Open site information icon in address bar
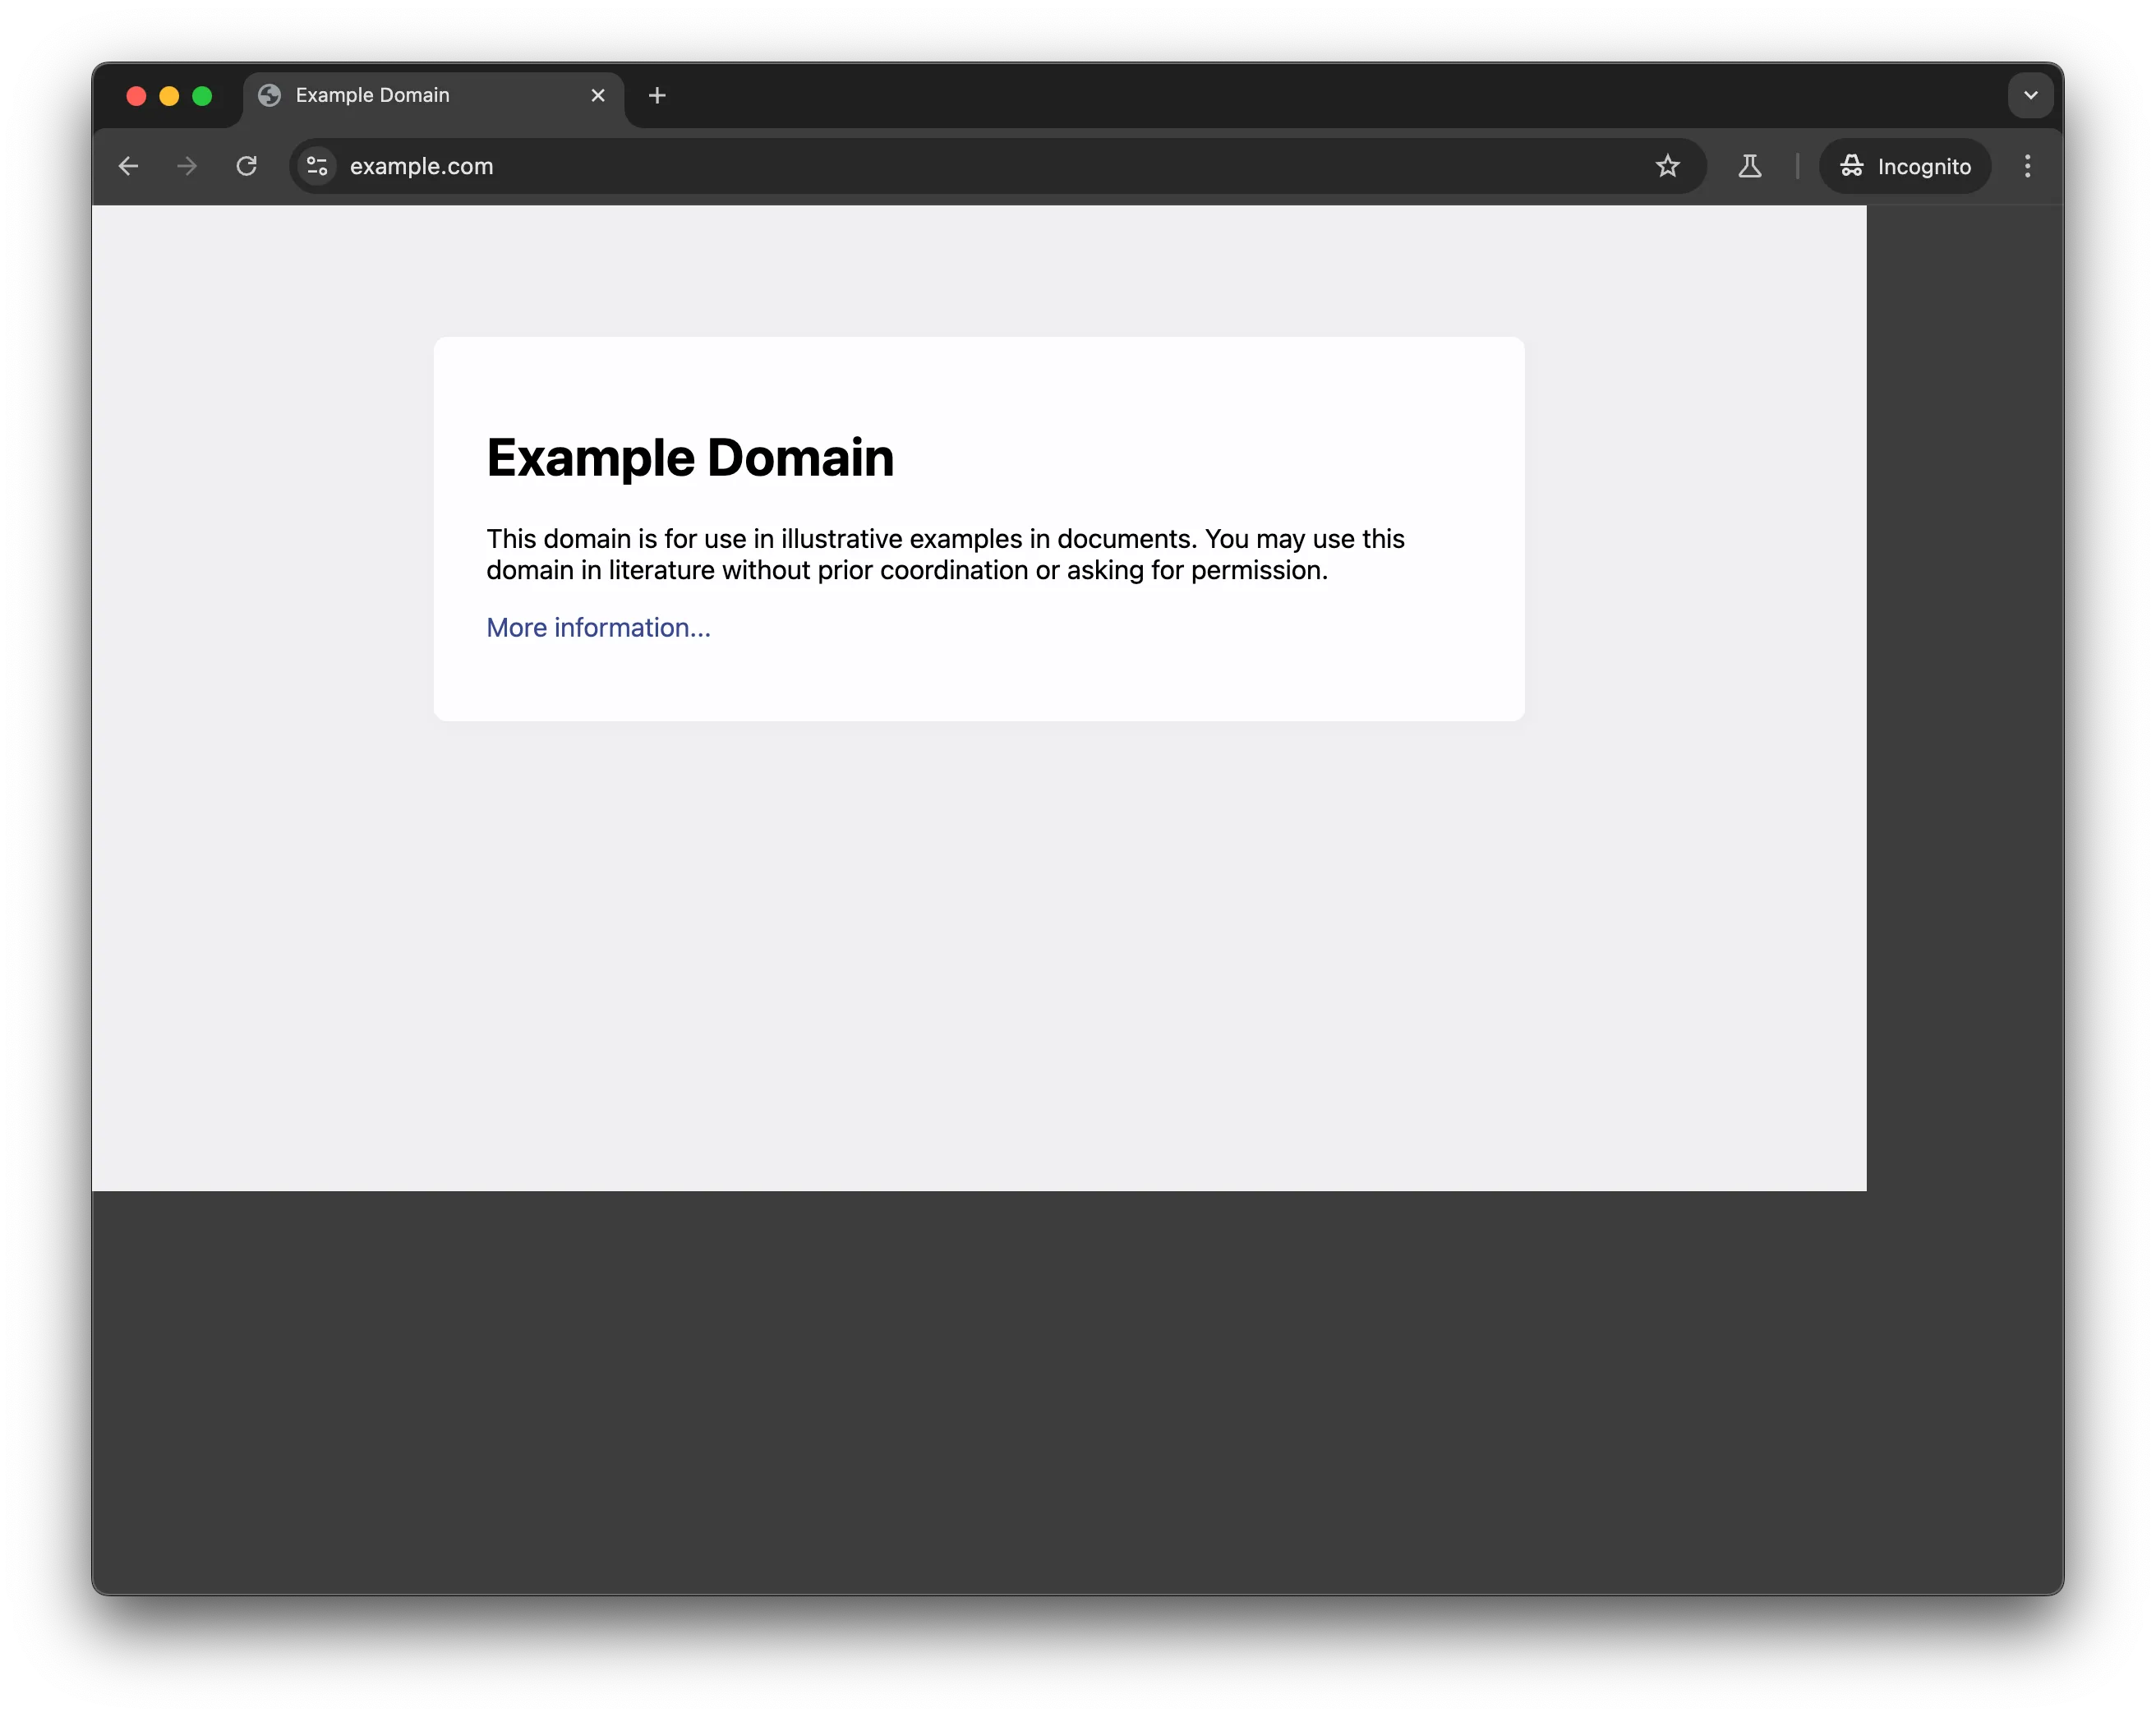The image size is (2156, 1717). (317, 166)
